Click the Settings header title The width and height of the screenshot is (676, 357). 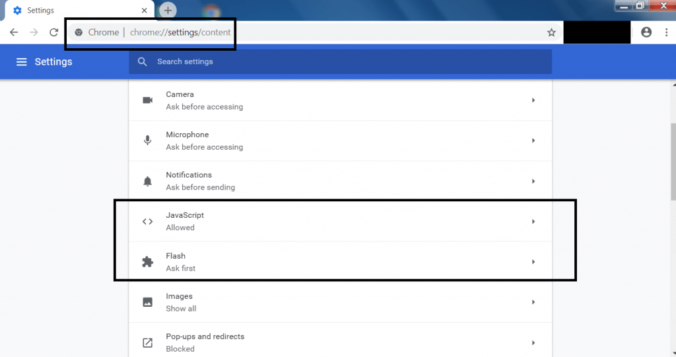[53, 62]
